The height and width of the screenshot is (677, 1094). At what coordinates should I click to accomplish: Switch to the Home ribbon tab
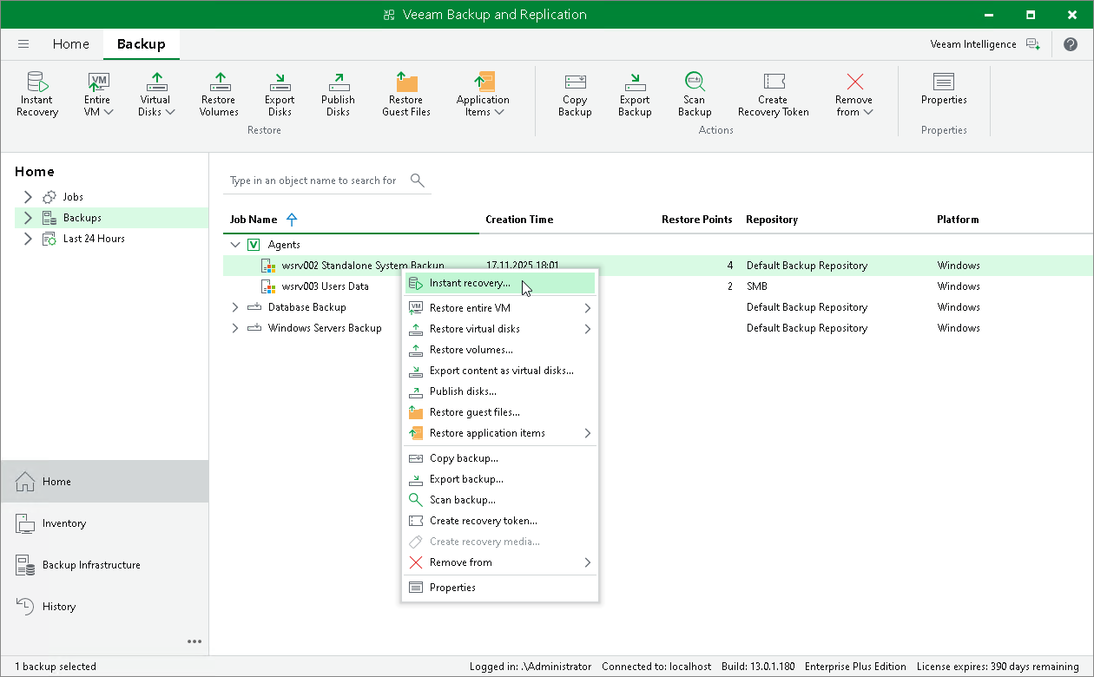(x=70, y=44)
